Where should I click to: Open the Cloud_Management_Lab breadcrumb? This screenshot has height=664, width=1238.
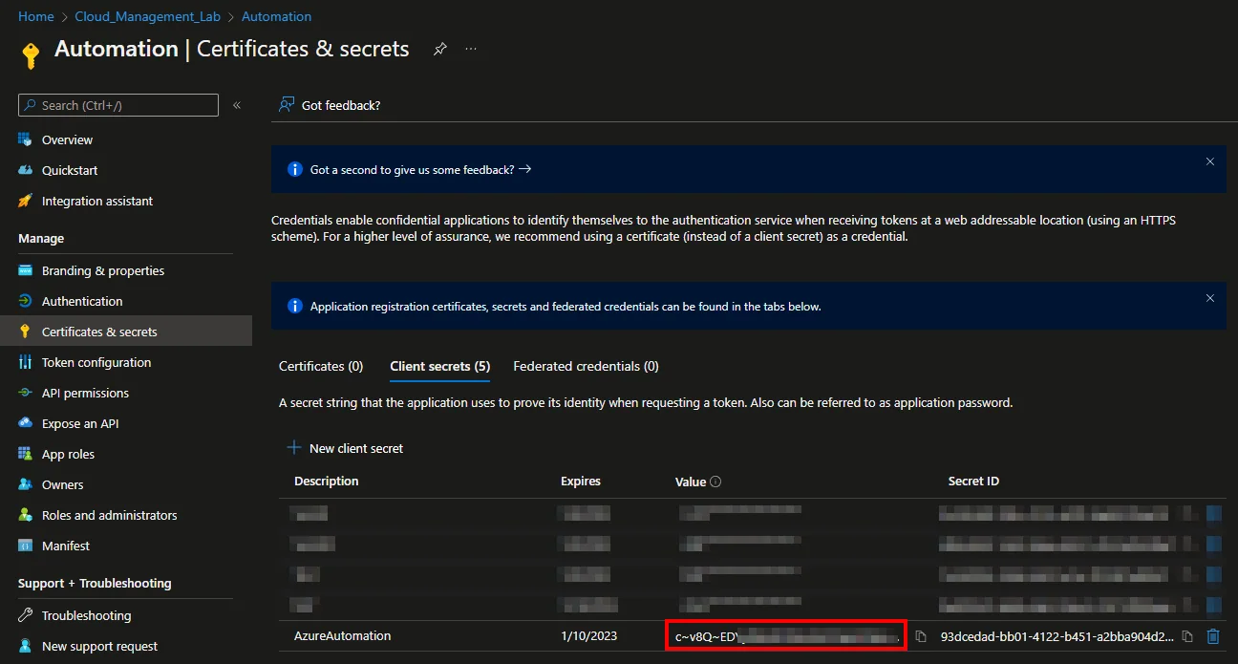[x=147, y=16]
